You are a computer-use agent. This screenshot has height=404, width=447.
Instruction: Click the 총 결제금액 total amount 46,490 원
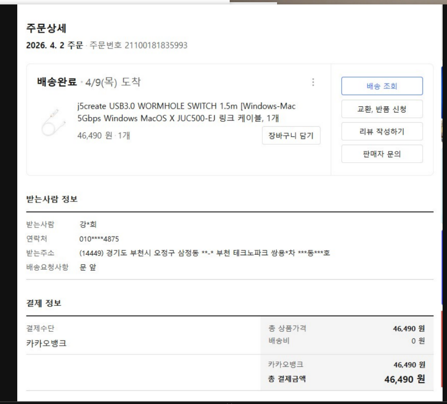click(x=405, y=379)
